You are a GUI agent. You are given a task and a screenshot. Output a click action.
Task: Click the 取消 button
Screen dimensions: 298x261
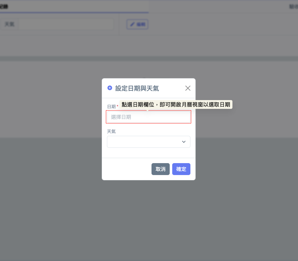pyautogui.click(x=160, y=169)
